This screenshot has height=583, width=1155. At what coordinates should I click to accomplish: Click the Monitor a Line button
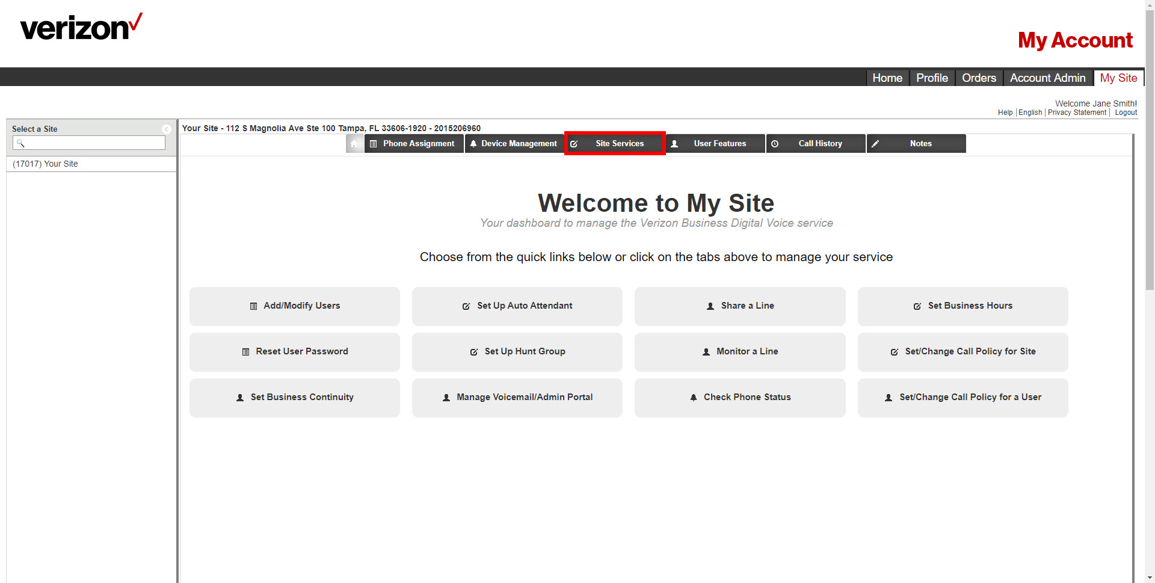click(x=740, y=352)
